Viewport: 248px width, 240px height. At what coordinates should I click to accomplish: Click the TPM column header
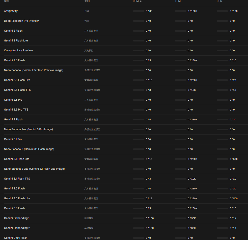178,1
